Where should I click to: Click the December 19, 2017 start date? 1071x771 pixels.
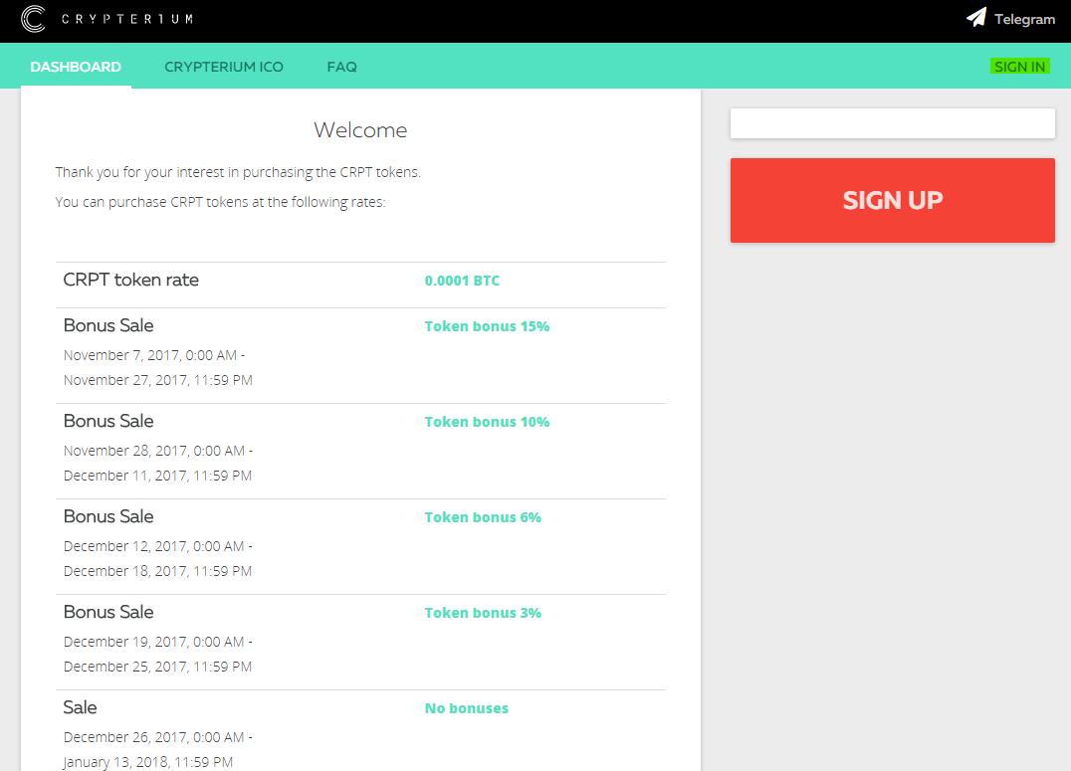click(x=158, y=643)
